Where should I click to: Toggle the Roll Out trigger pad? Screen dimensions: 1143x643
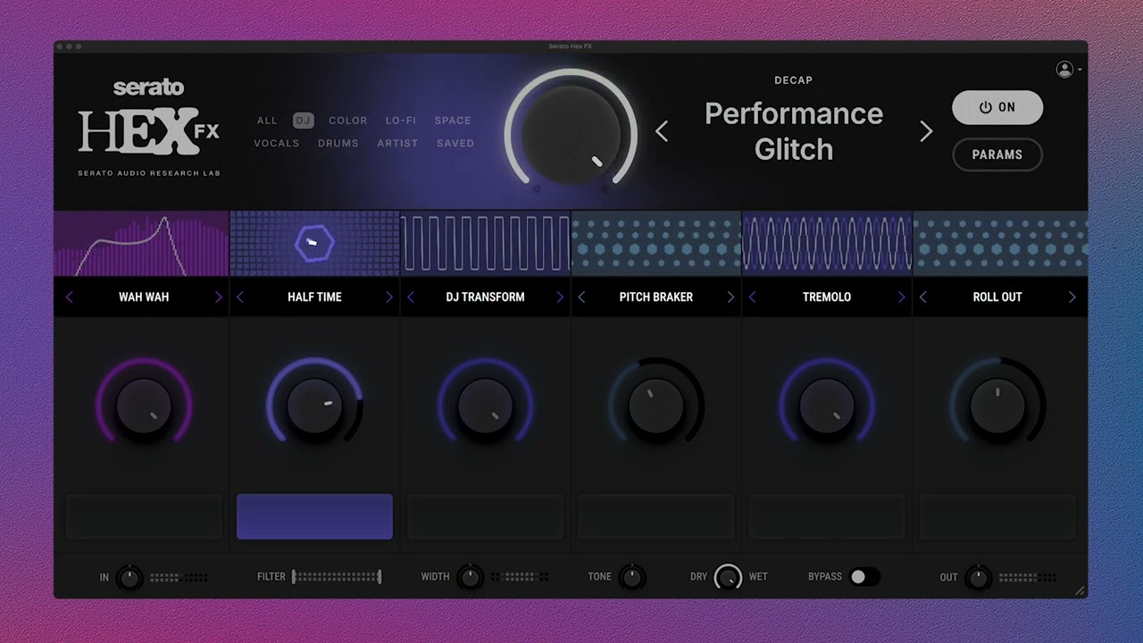(997, 516)
